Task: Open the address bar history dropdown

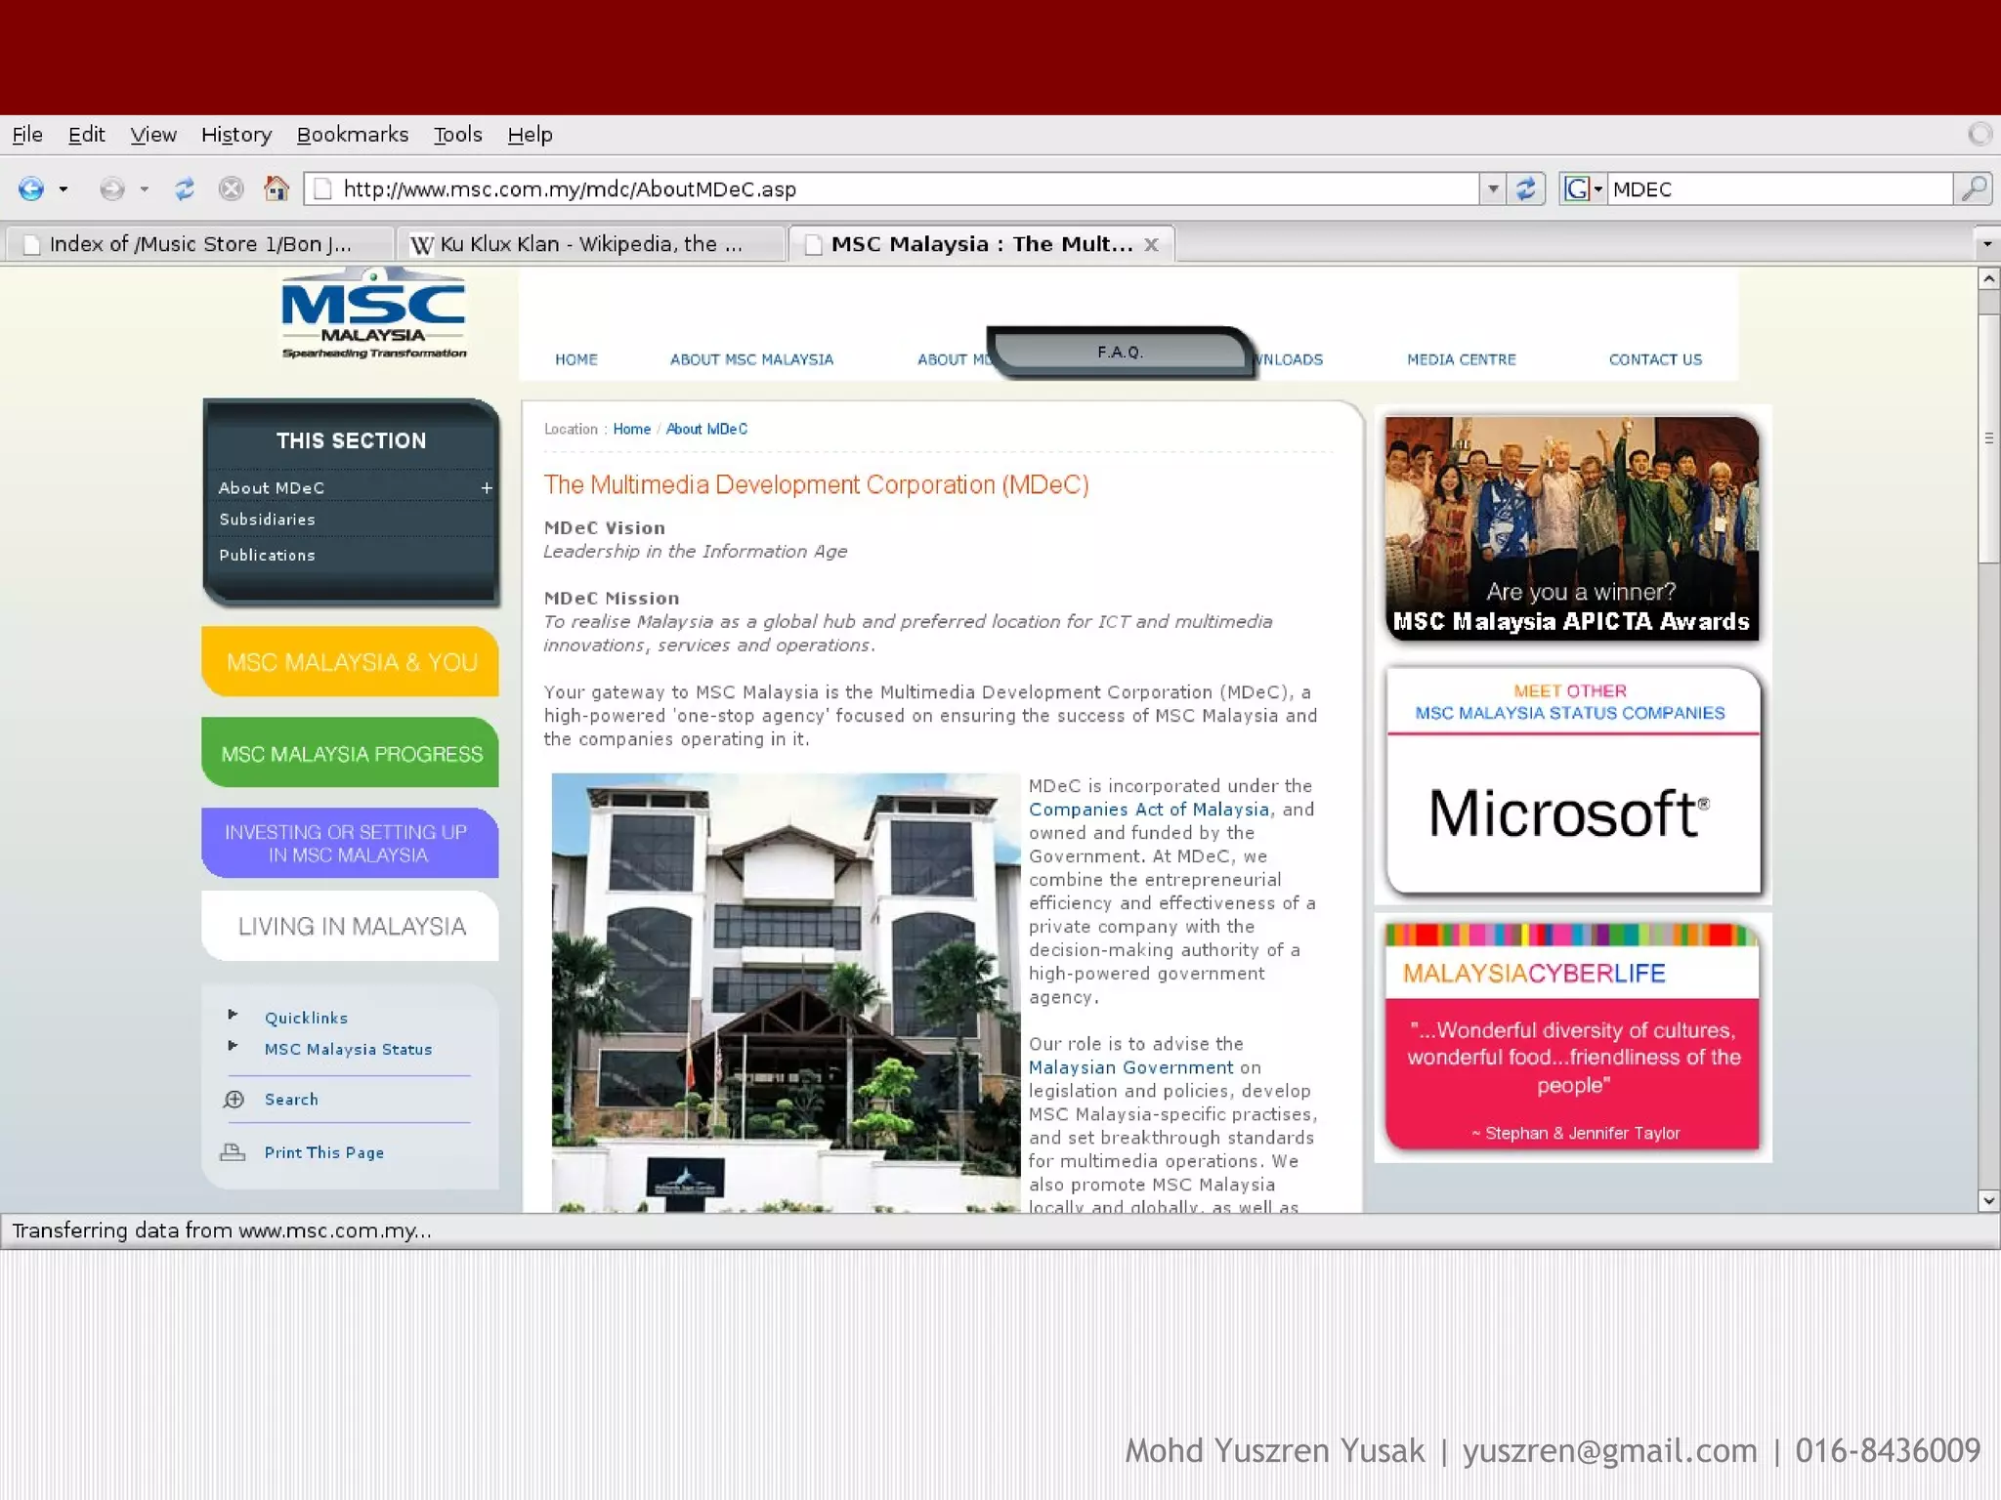Action: click(1492, 188)
